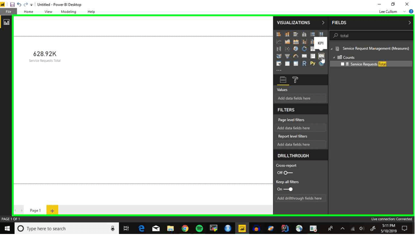Select the Table visual
This screenshot has height=235, width=415.
click(x=287, y=63)
